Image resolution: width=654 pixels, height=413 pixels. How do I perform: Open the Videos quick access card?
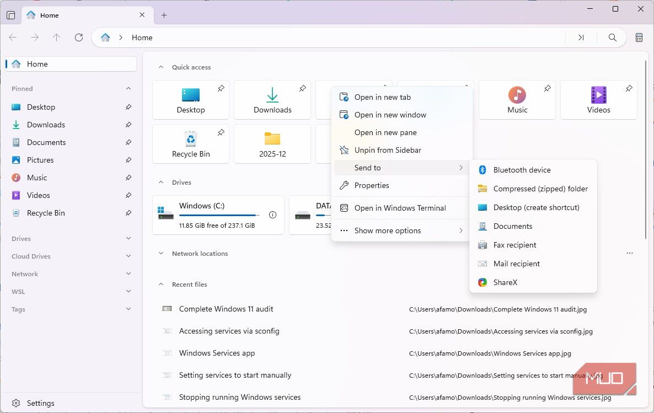tap(598, 100)
